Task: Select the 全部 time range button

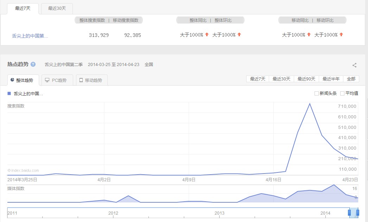Action: tap(351, 79)
